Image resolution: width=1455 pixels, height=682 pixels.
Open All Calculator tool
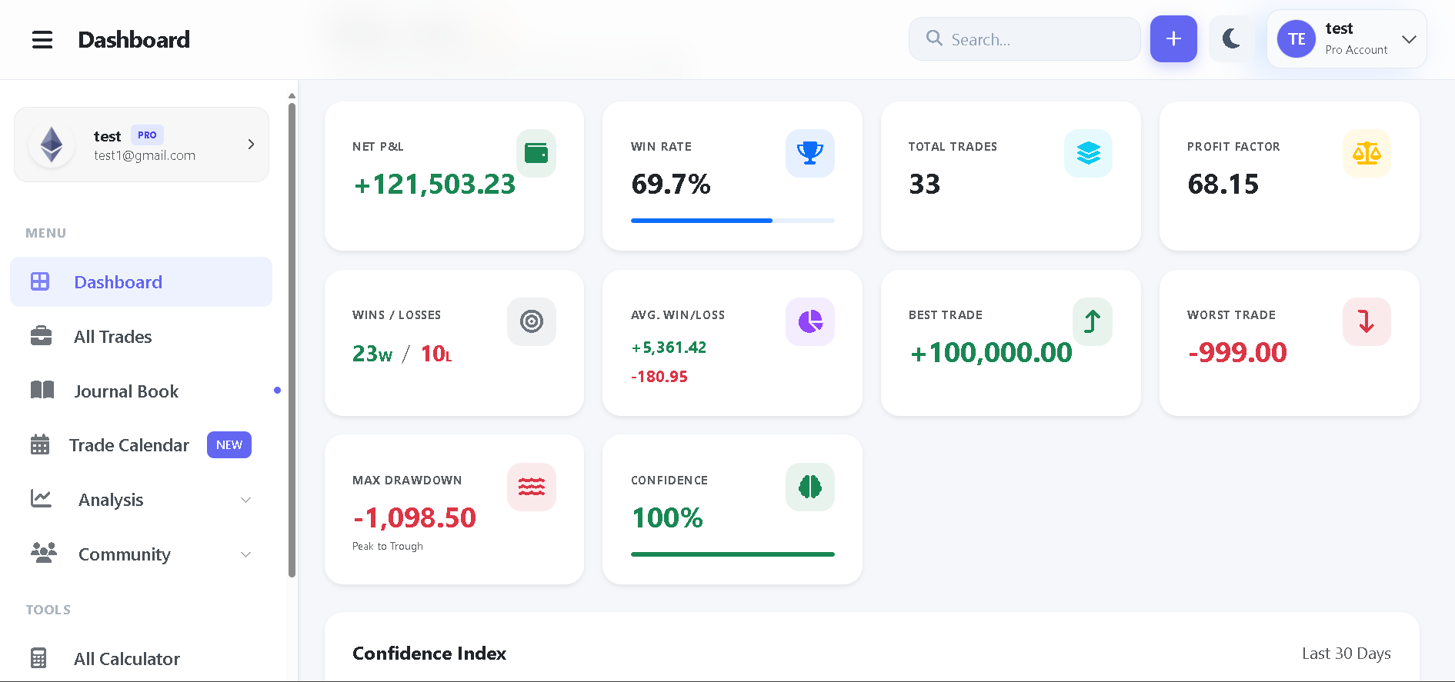(x=141, y=659)
